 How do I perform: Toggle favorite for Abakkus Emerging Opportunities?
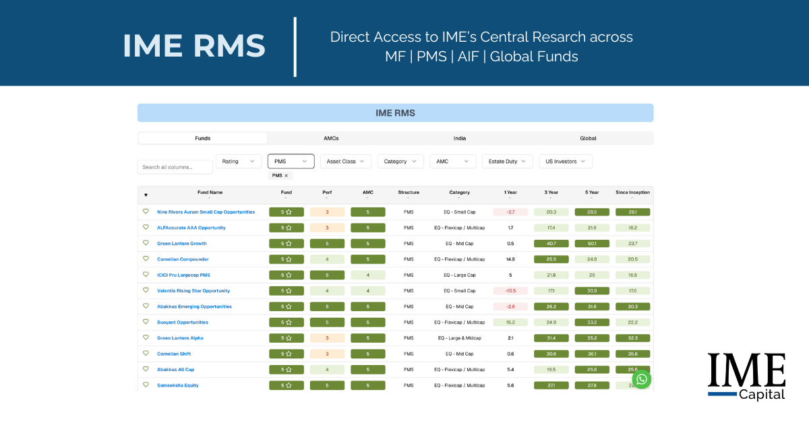[146, 306]
